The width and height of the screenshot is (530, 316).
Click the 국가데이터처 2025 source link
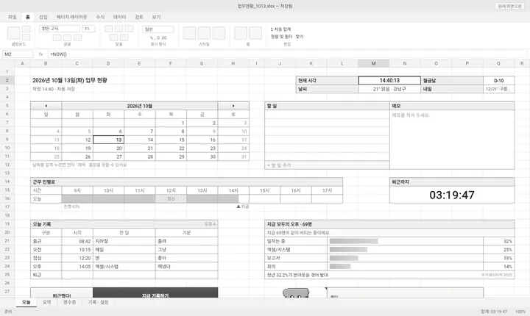click(497, 275)
